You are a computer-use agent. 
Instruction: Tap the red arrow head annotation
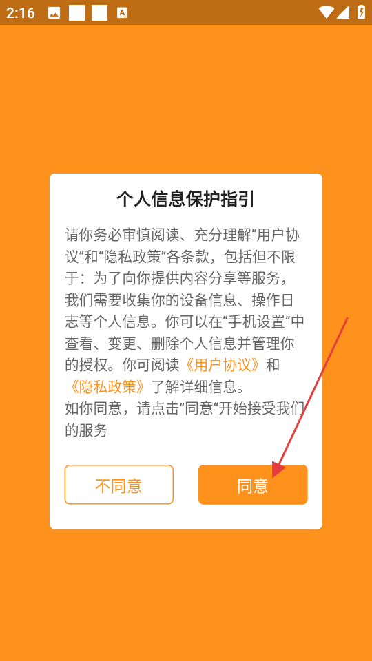pyautogui.click(x=278, y=469)
